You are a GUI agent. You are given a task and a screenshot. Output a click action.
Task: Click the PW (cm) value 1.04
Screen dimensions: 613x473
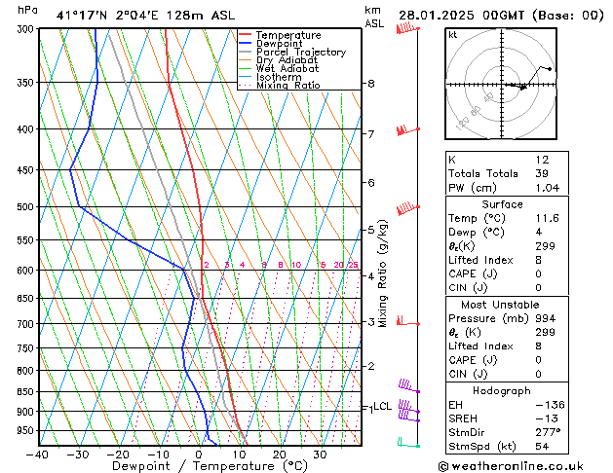tap(548, 188)
